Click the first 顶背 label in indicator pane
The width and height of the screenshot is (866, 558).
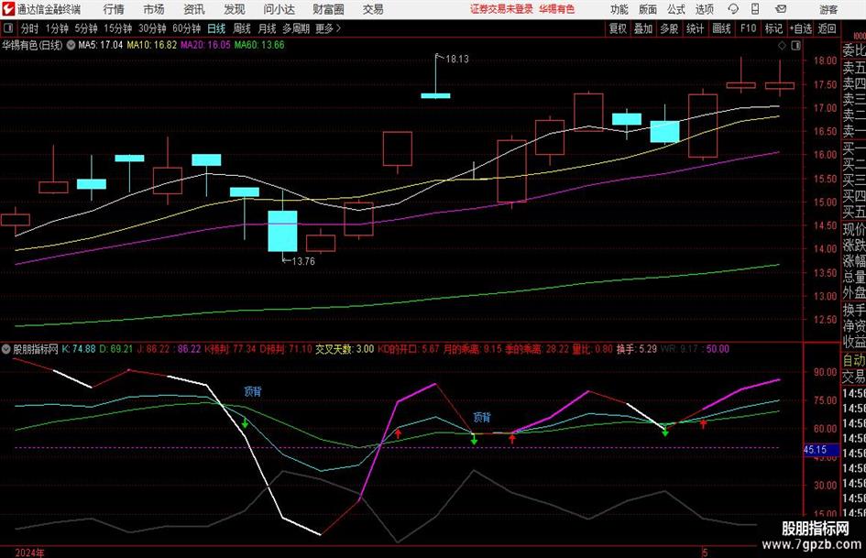pos(253,392)
